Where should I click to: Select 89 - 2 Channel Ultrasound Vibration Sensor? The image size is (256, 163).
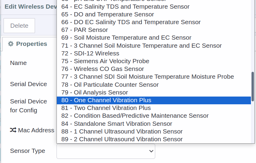pos(154,139)
